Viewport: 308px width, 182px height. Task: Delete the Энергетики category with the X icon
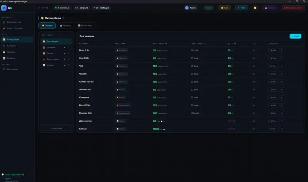pos(69,59)
